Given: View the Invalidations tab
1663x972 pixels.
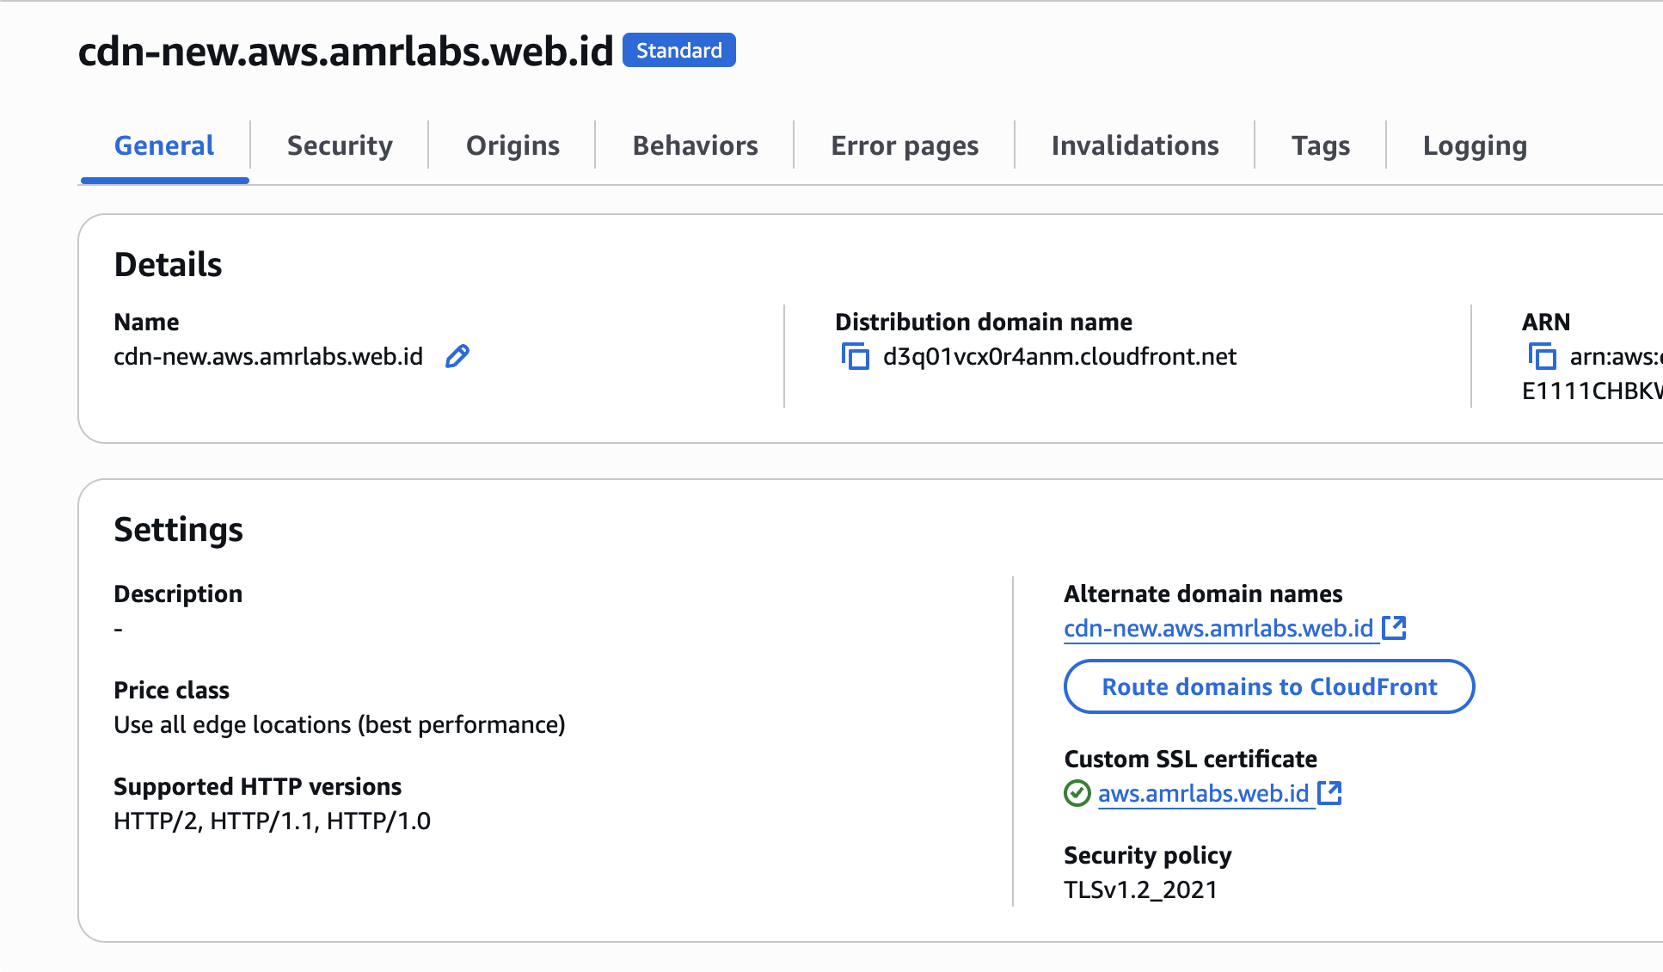Looking at the screenshot, I should tap(1135, 145).
